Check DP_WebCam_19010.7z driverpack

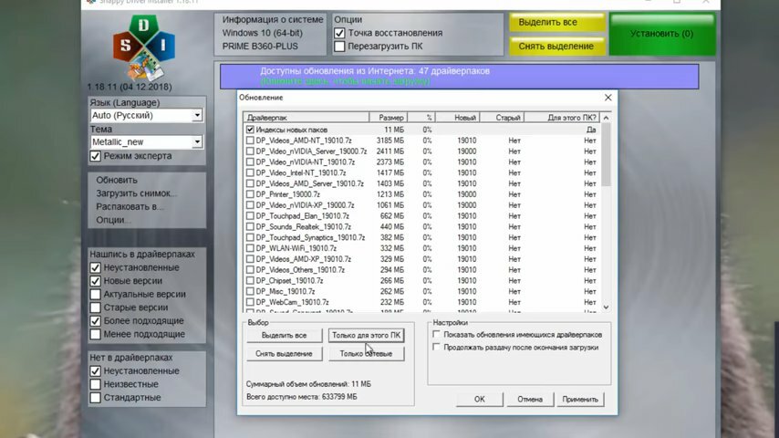click(x=250, y=302)
